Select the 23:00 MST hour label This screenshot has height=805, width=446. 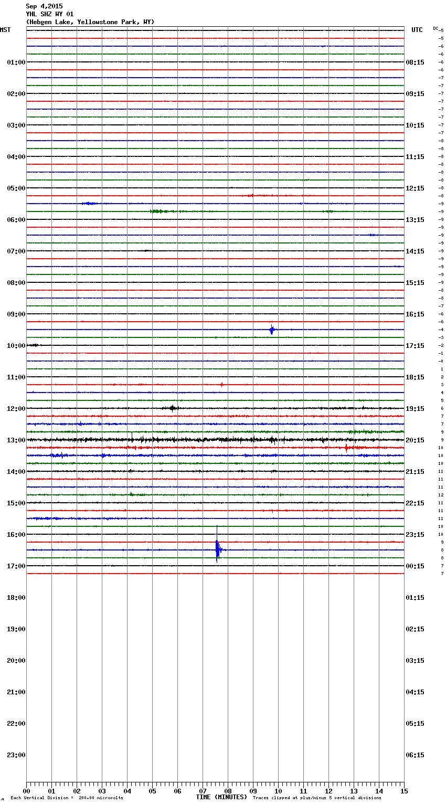coord(16,755)
